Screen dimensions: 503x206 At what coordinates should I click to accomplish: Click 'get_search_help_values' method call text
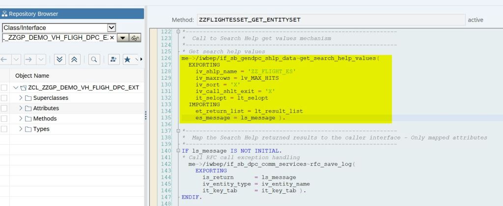(339, 58)
